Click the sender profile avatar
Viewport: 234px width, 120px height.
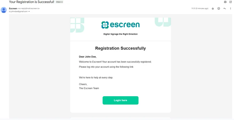pos(4,10)
